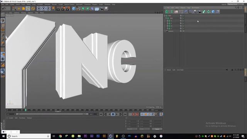The width and height of the screenshot is (247, 139).
Task: Open Edit Render Settings icon
Action: 68,8
